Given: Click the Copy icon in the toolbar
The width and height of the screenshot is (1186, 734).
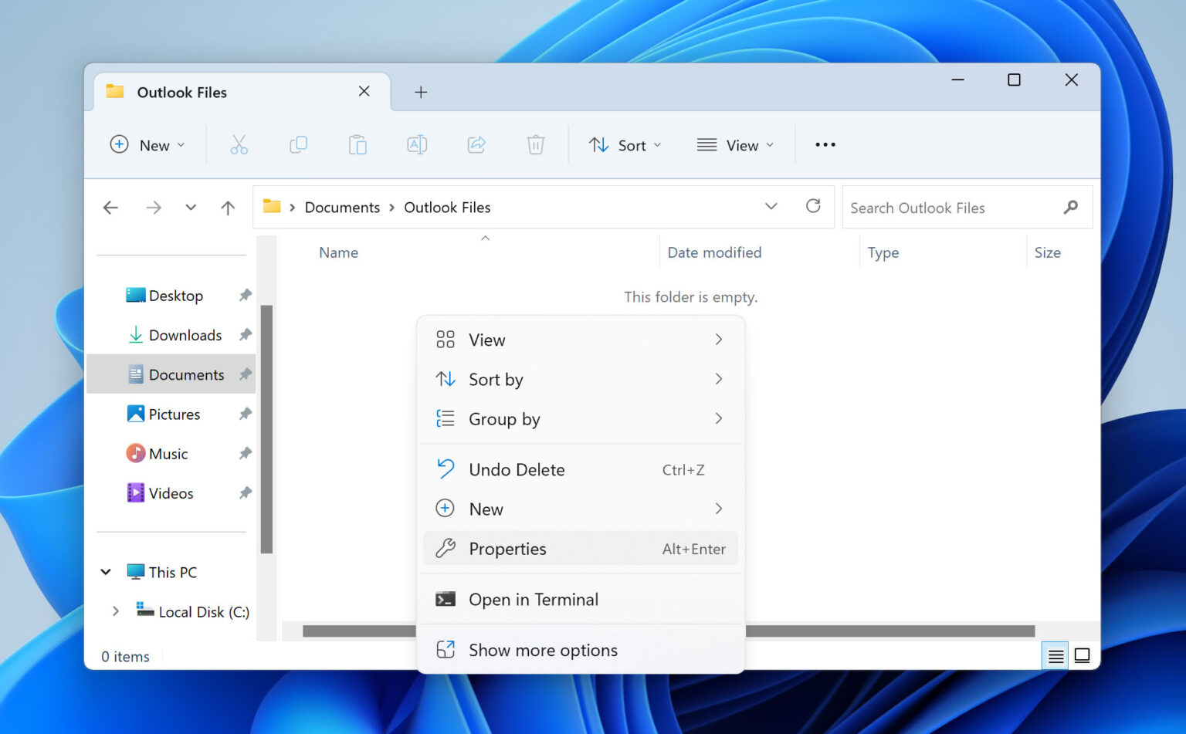Looking at the screenshot, I should point(298,144).
